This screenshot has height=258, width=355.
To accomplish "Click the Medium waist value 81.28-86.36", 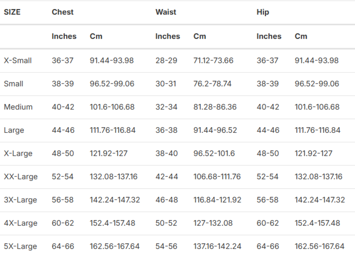I will 215,107.
